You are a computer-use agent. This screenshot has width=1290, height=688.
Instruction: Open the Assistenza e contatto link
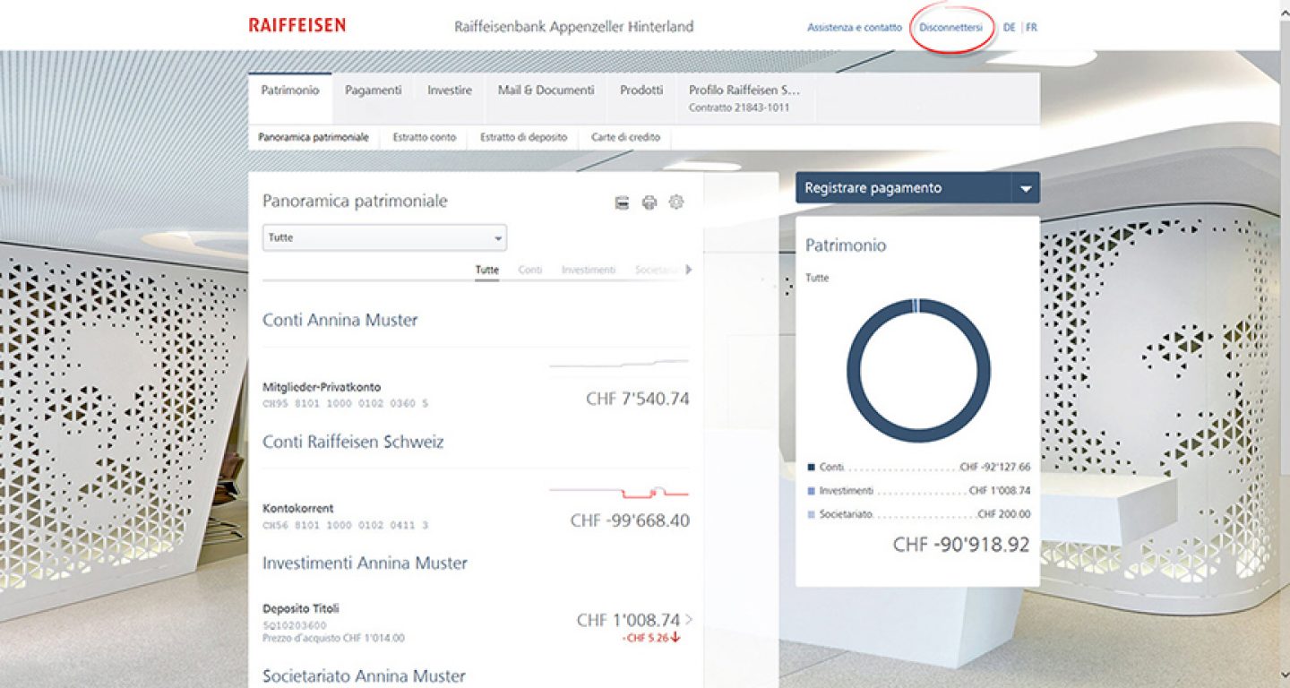(855, 28)
